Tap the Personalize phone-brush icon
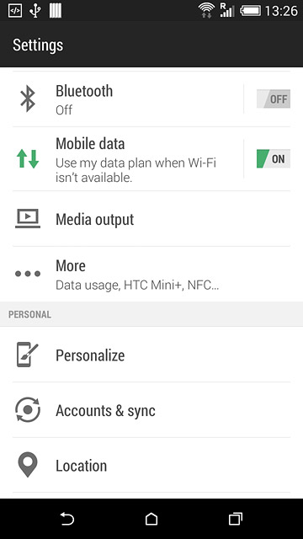The height and width of the screenshot is (539, 303). coord(28,355)
